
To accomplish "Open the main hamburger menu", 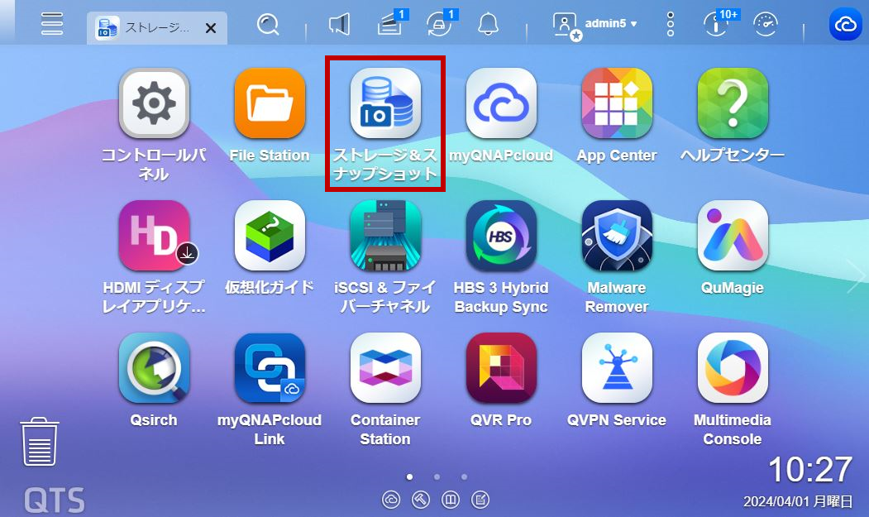I will pos(52,24).
